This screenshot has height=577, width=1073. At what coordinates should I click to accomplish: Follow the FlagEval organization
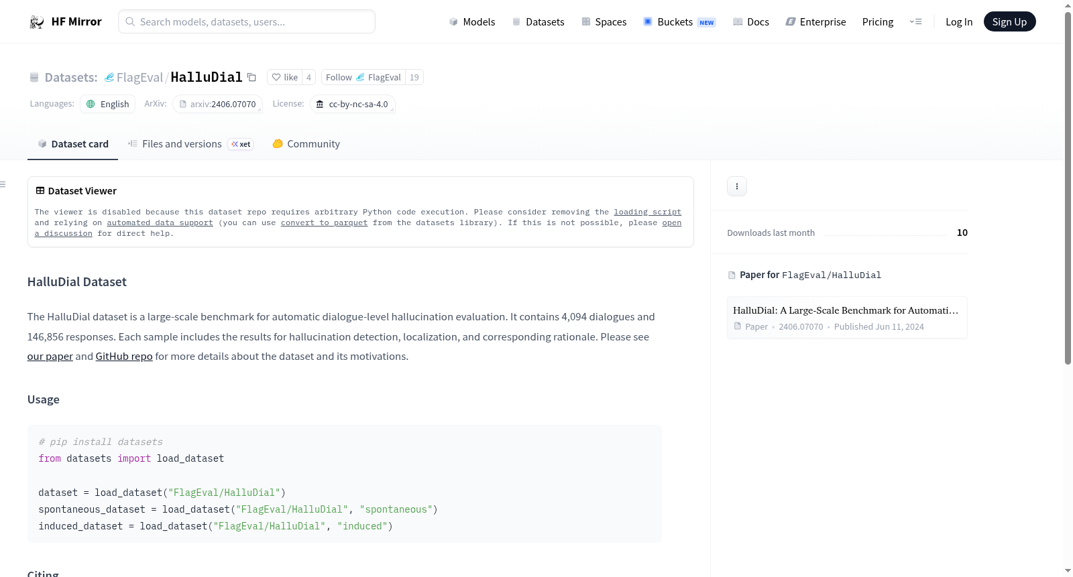click(363, 77)
